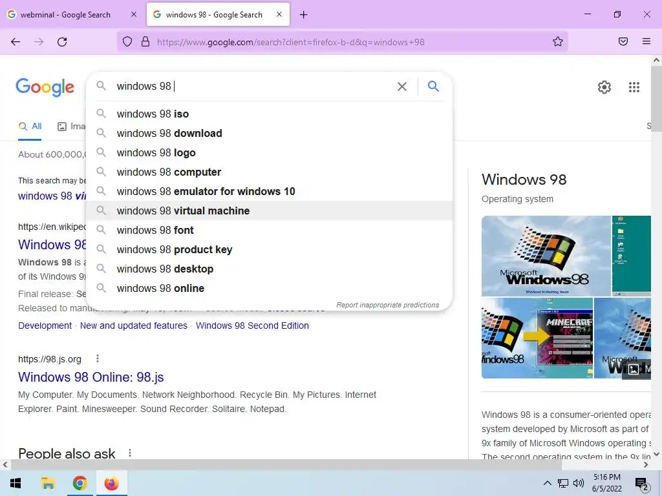
Task: Pick windows 98 virtual machine suggestion
Action: (269, 211)
